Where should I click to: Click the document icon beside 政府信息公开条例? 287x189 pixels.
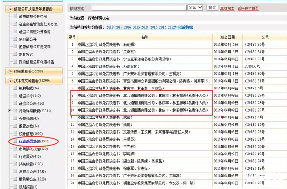(15, 16)
